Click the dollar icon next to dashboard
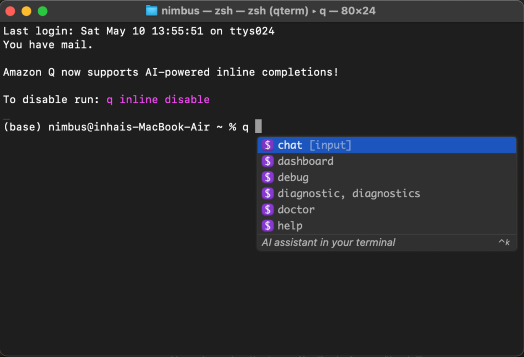Image resolution: width=524 pixels, height=357 pixels. (x=267, y=161)
